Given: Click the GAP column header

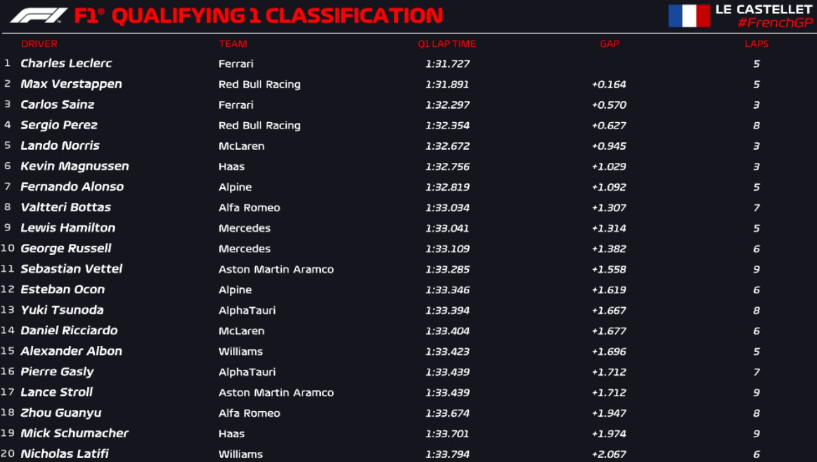Looking at the screenshot, I should pyautogui.click(x=610, y=44).
